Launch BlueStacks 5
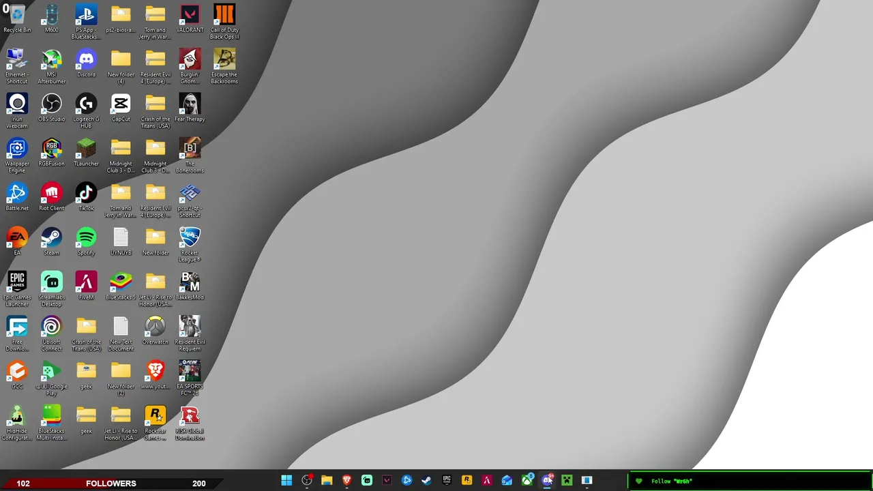Viewport: 873px width, 491px height. point(121,286)
